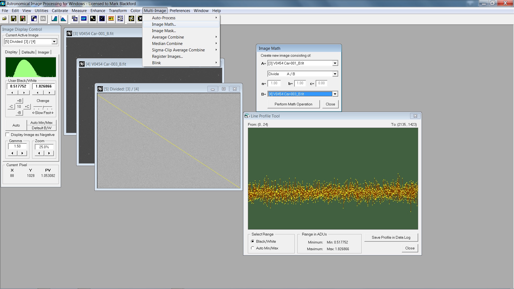Switch to the Imager tab
The image size is (514, 289).
[43, 52]
